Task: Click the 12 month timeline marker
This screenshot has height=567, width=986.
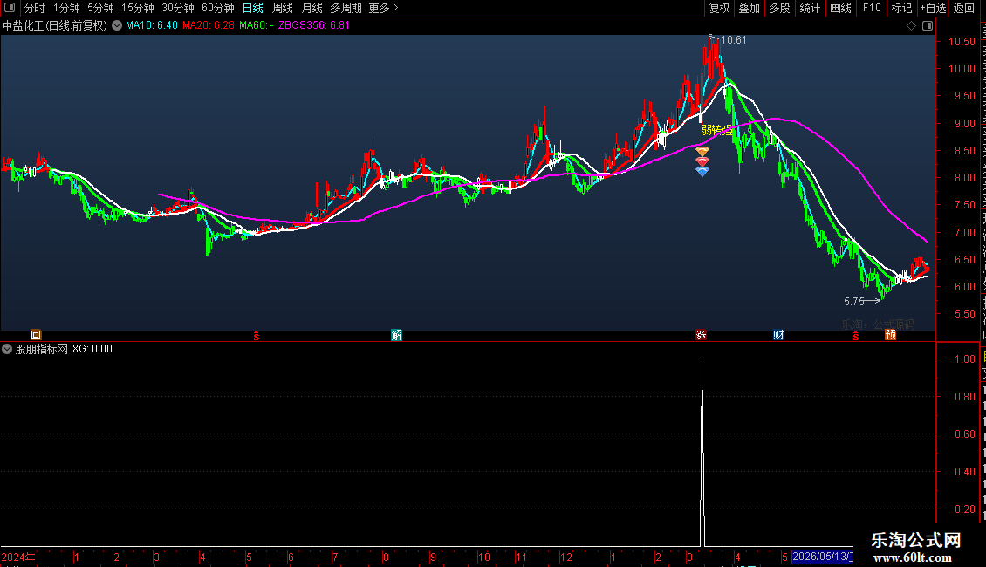Action: (566, 557)
